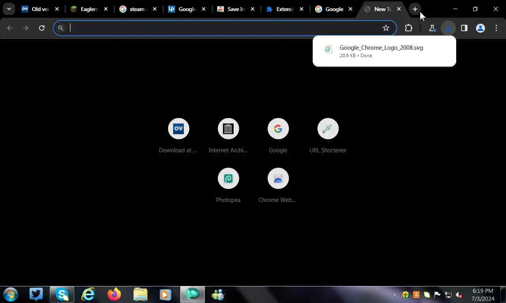Image resolution: width=506 pixels, height=303 pixels.
Task: Open the Chrome Web Store shortcut
Action: coord(278,186)
